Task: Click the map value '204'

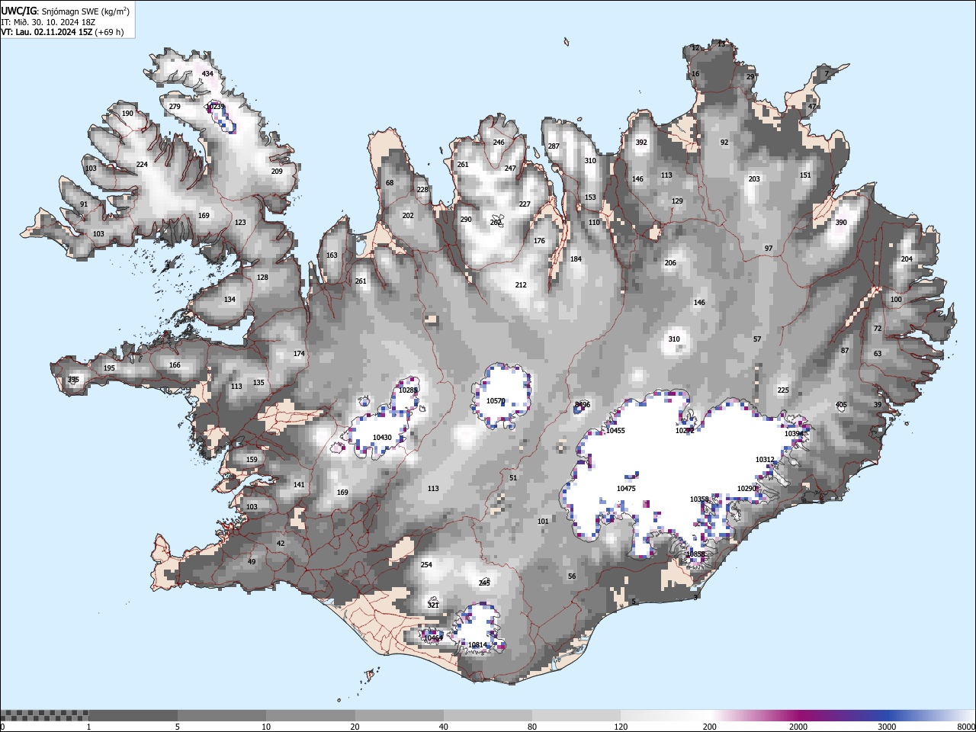Action: click(x=907, y=259)
